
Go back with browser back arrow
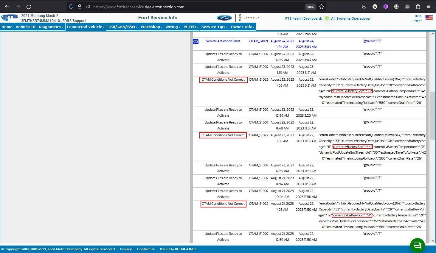pos(7,7)
